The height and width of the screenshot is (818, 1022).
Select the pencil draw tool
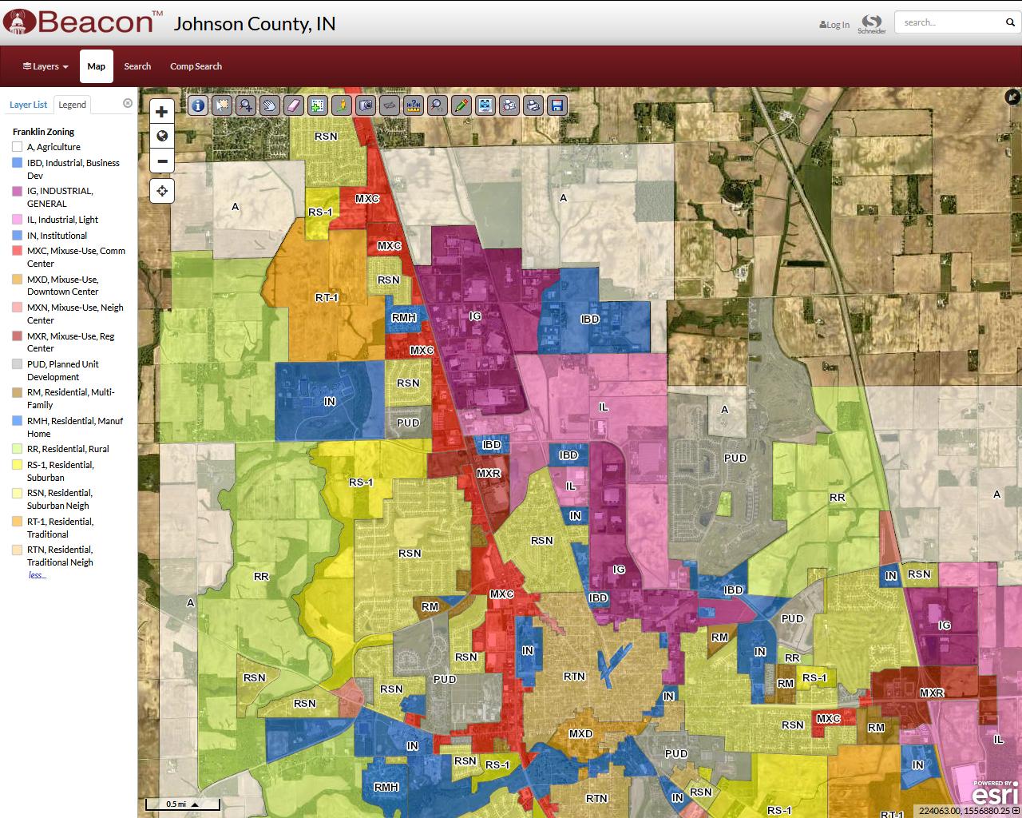[x=461, y=105]
